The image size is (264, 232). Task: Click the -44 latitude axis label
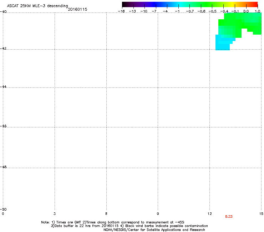tap(3, 87)
